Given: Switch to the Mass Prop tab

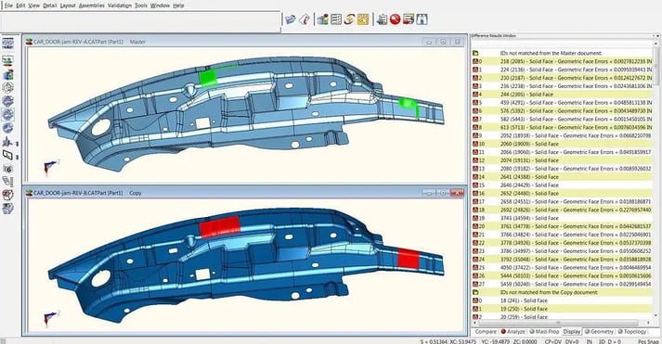Looking at the screenshot, I should pos(545,332).
